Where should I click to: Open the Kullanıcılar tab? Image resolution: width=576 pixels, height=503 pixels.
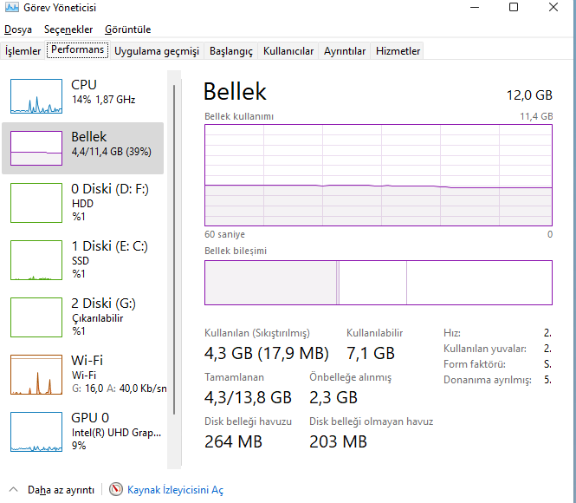(288, 51)
